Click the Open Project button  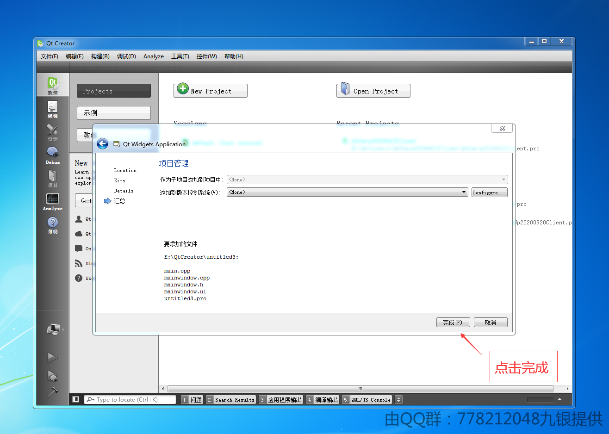[x=373, y=91]
